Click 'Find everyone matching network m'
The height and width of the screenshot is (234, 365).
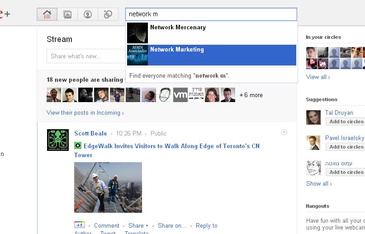179,75
